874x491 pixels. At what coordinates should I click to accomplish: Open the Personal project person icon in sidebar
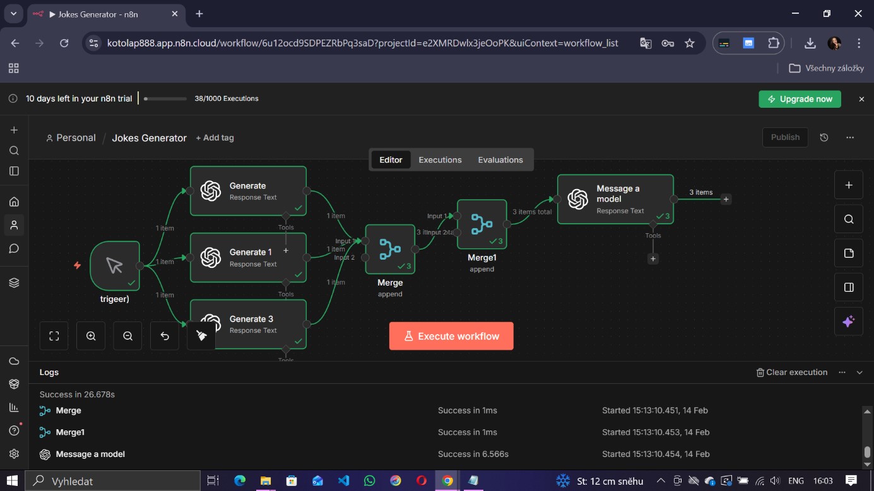(x=14, y=225)
